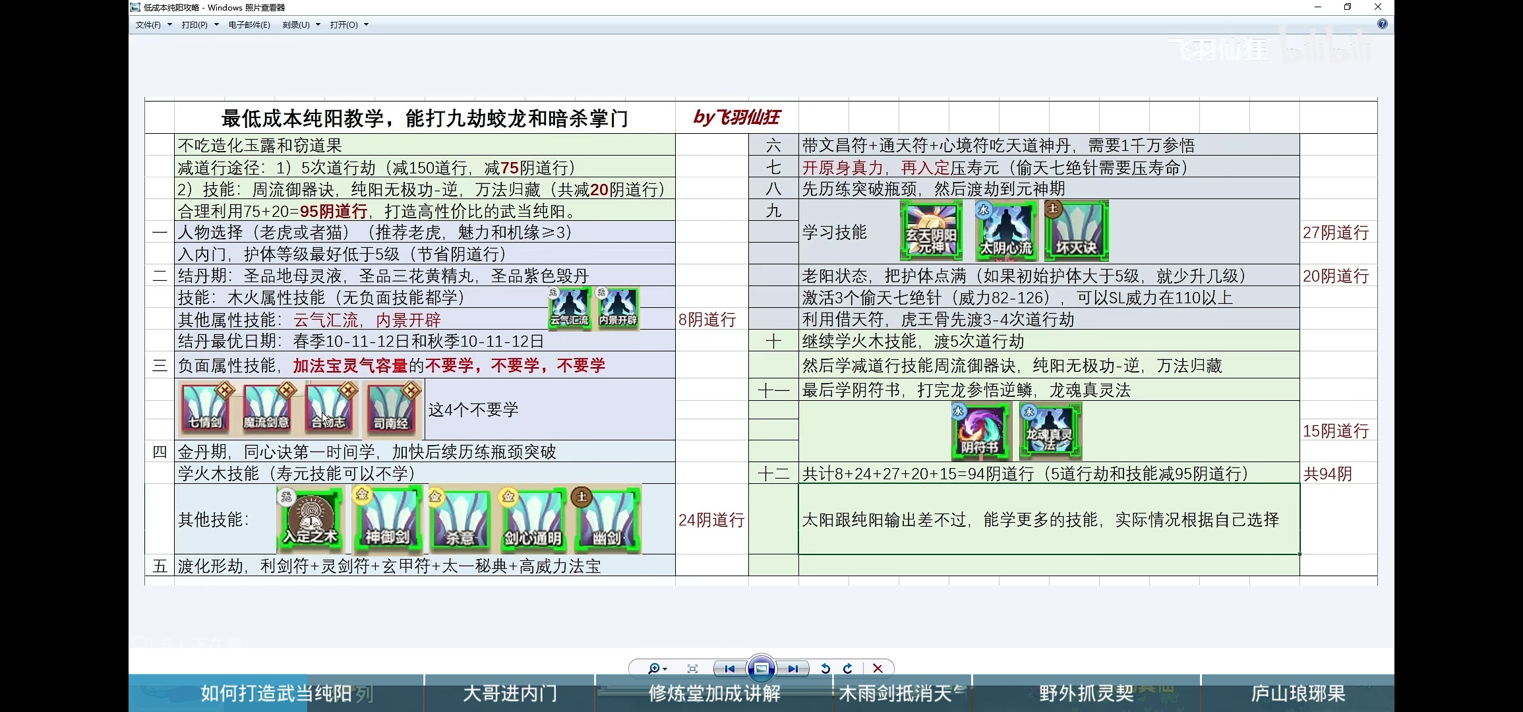Jump to the 大哥进内门 chapter
This screenshot has width=1523, height=712.
(x=510, y=694)
